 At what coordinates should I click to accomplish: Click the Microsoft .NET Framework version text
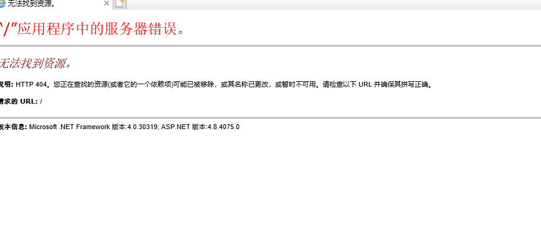[94, 127]
